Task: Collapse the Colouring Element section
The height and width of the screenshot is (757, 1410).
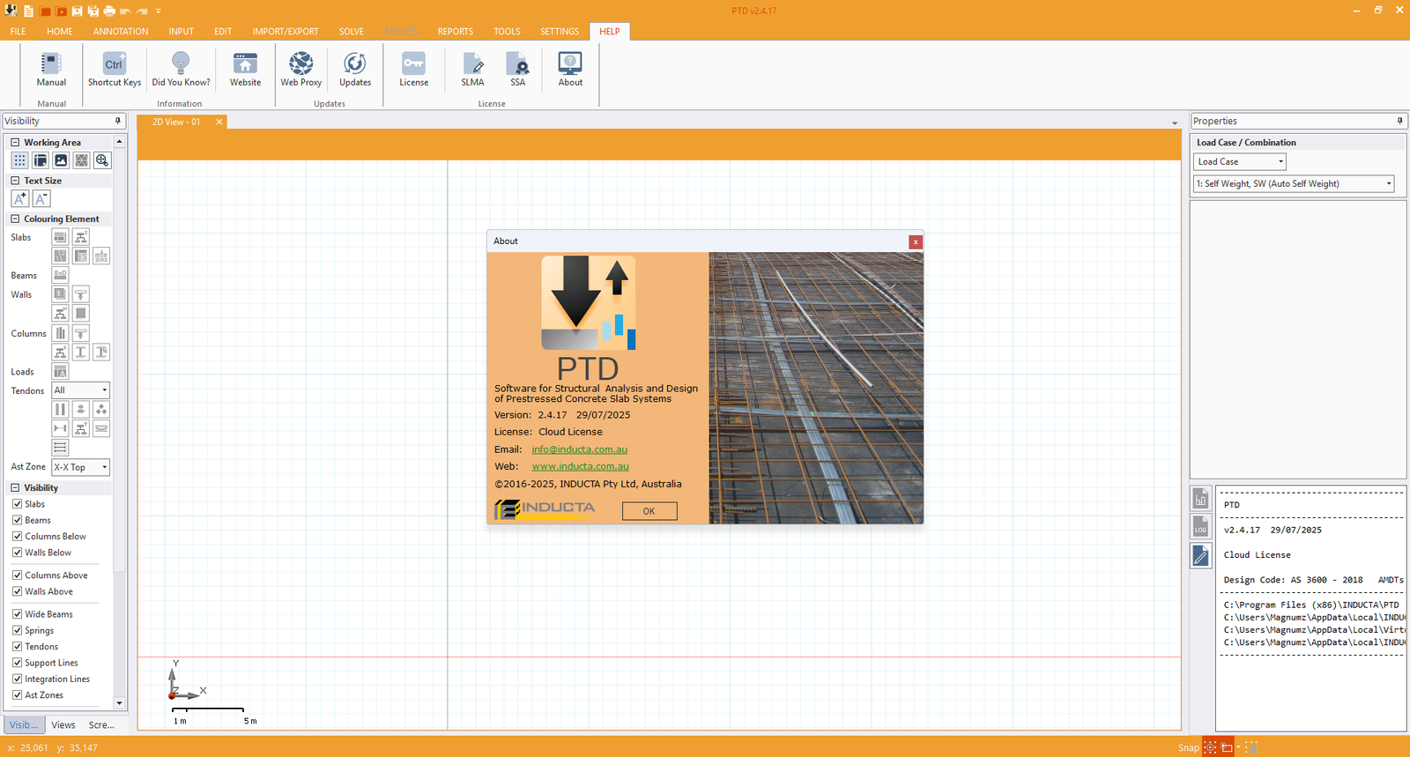Action: (x=15, y=219)
